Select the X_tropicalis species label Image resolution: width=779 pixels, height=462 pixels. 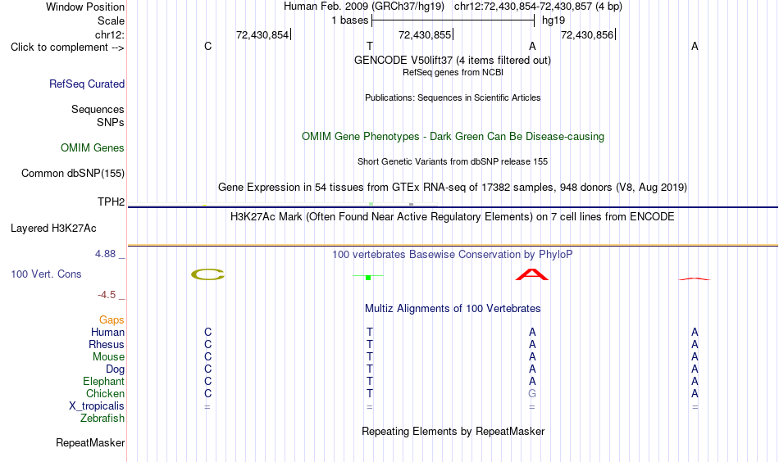97,406
